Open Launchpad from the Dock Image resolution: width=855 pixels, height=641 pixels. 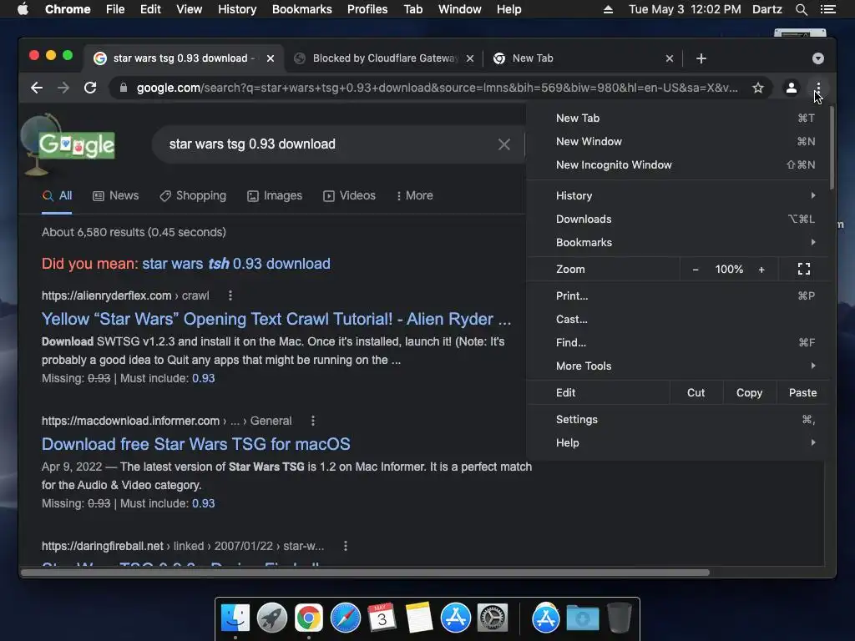click(x=272, y=618)
